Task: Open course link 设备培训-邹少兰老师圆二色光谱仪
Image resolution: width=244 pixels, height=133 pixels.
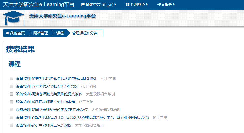Action: click(44, 125)
